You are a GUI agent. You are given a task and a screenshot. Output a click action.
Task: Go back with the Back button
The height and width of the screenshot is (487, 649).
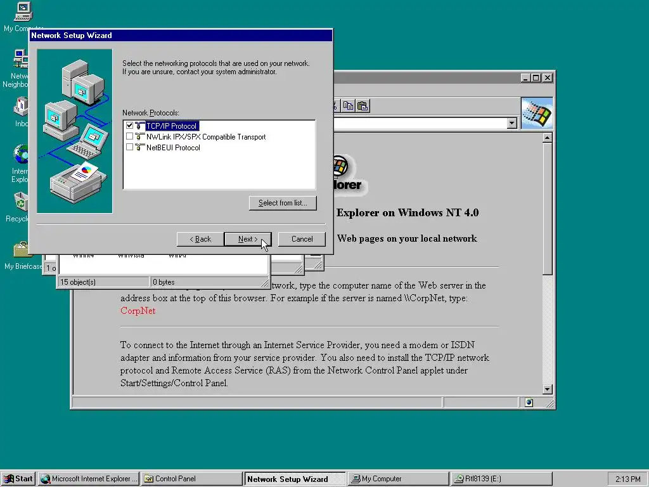200,239
